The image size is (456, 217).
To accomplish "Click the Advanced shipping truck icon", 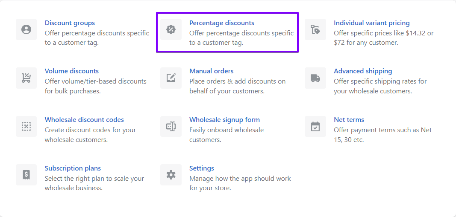I will (x=315, y=78).
